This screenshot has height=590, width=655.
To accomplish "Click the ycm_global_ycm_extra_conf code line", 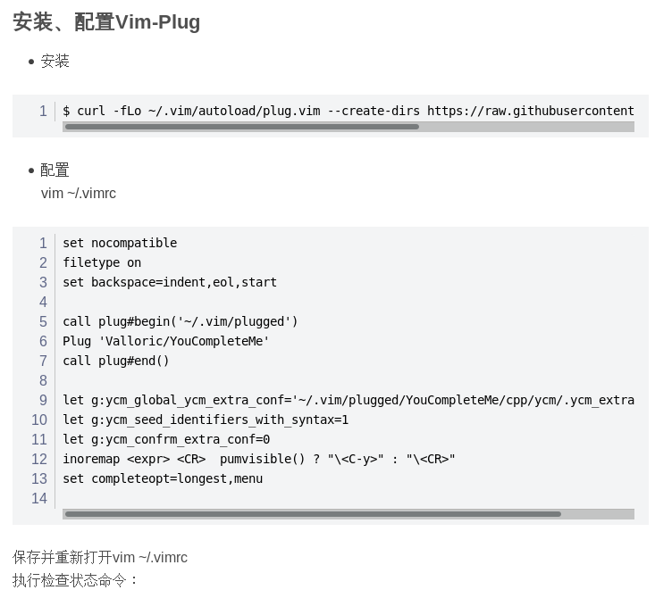I will (x=348, y=400).
